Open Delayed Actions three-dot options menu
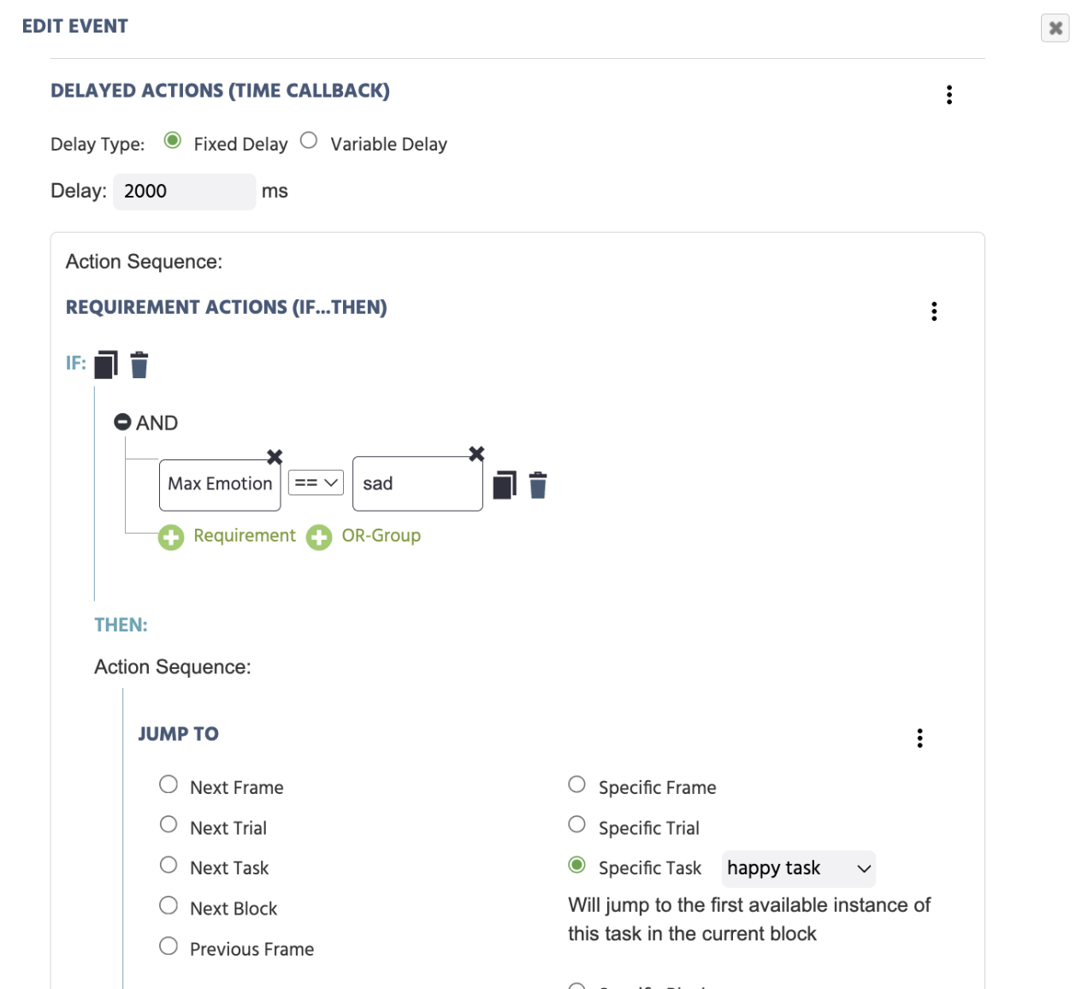The height and width of the screenshot is (989, 1076). [x=949, y=94]
